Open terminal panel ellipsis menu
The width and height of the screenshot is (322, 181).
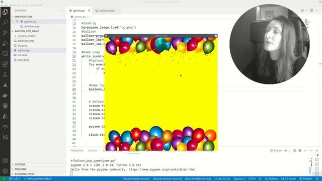point(305,150)
